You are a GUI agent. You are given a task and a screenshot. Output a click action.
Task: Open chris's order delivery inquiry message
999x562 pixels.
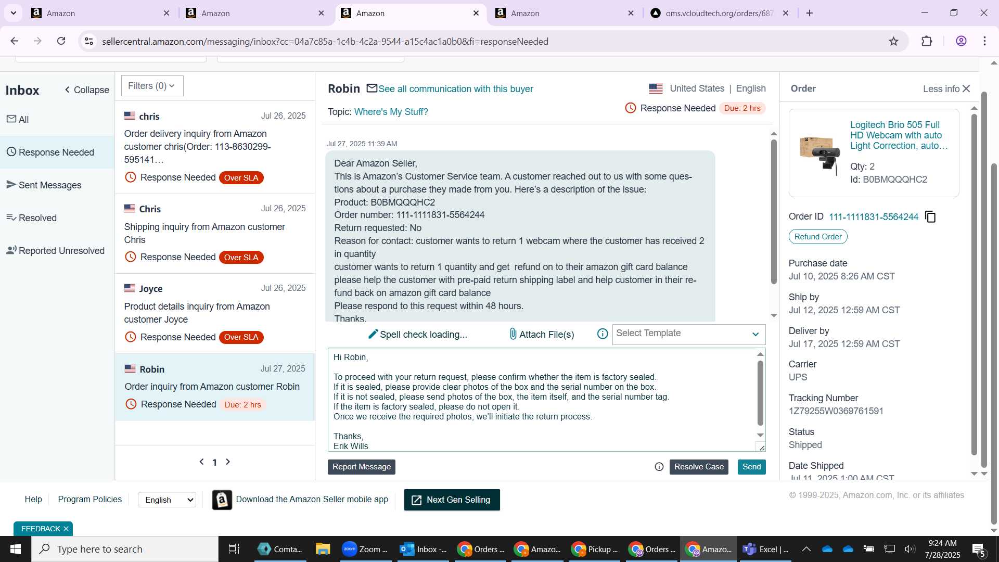[x=215, y=147]
